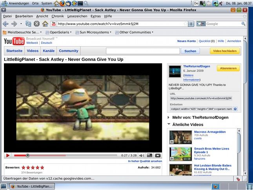Open the Community tab
Screen dimensions: 253x190
(68, 51)
